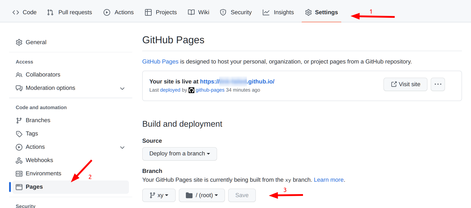
Task: Click the Tags icon in sidebar
Action: (x=19, y=134)
